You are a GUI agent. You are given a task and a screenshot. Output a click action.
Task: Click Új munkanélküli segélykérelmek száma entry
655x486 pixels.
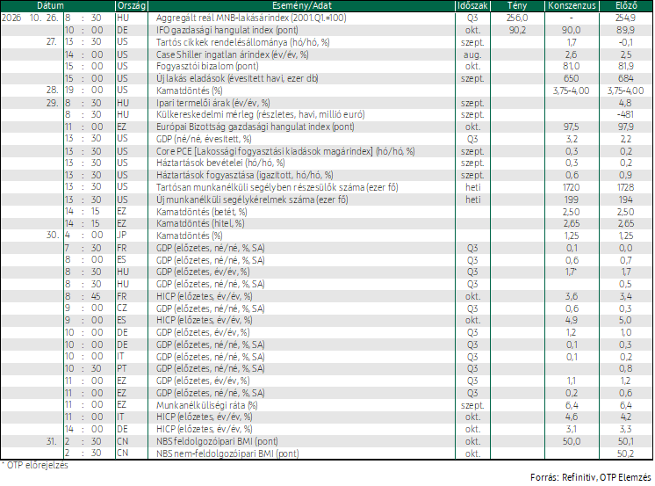[252, 199]
